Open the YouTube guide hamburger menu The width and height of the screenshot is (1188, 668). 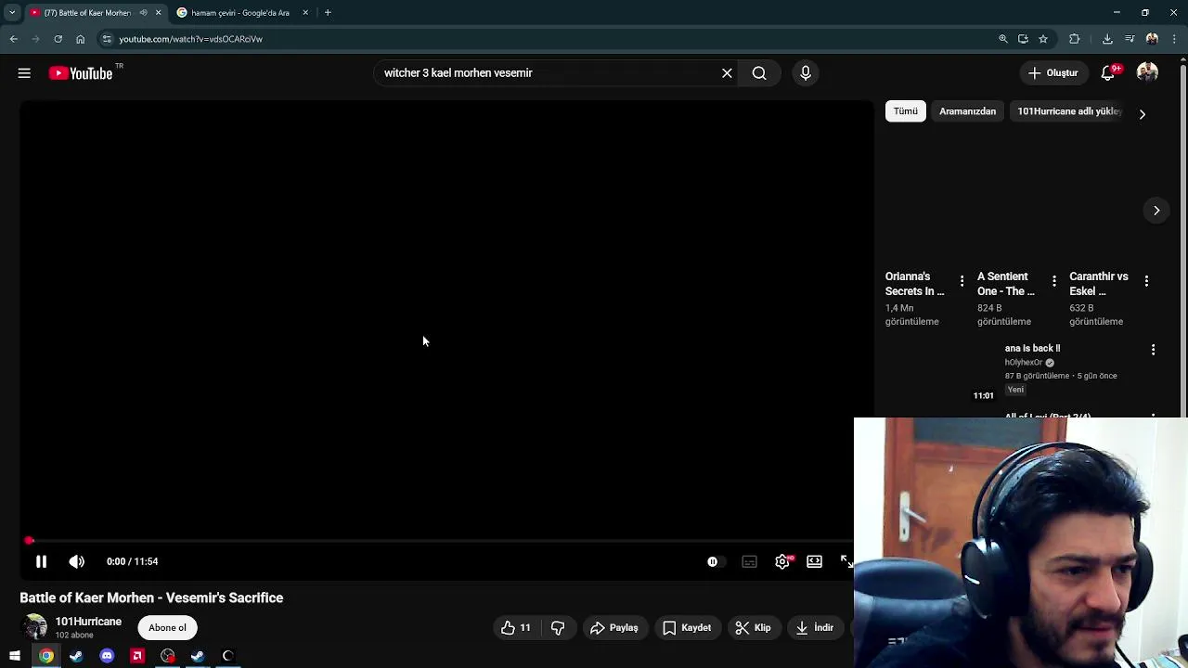(24, 73)
